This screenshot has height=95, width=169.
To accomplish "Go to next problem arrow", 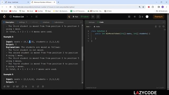I will 32,17.
